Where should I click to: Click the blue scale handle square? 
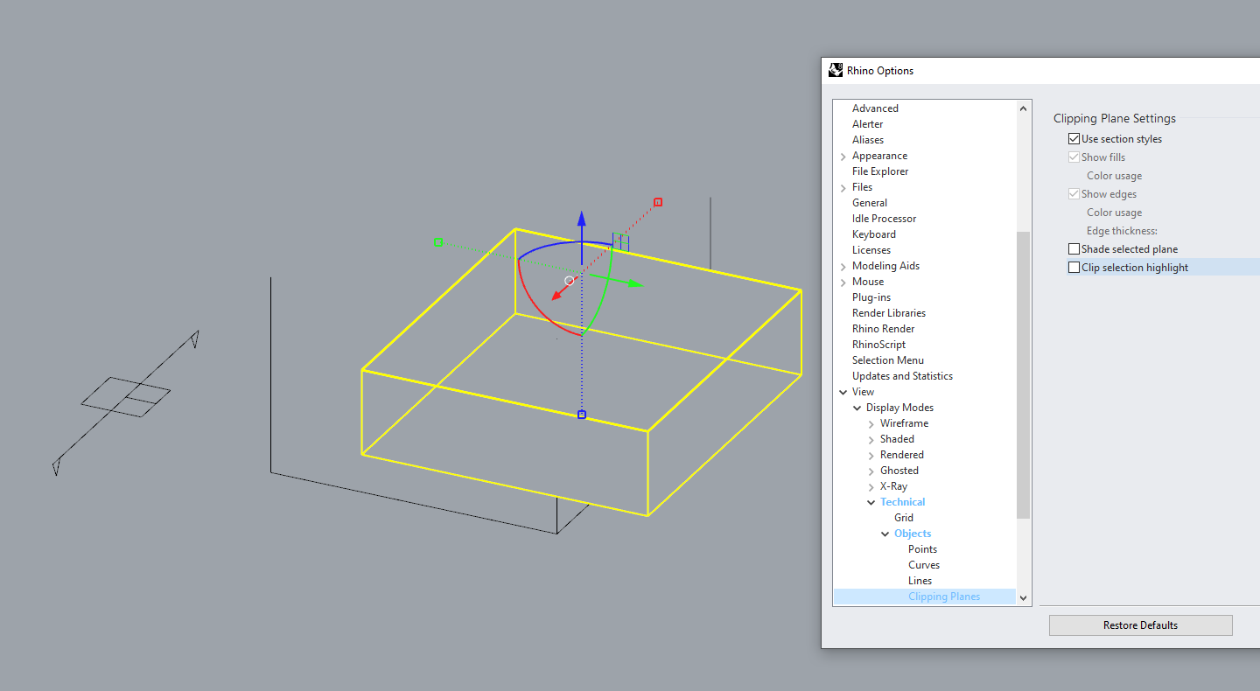point(581,414)
